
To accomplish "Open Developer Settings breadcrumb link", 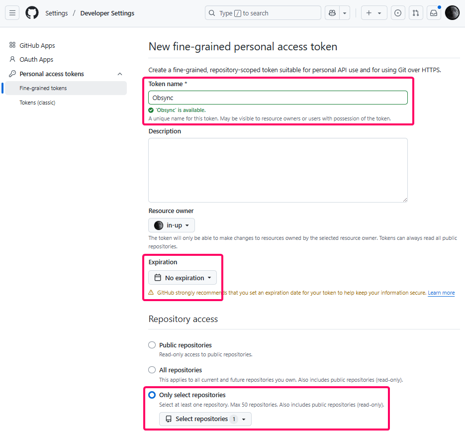I will click(107, 13).
